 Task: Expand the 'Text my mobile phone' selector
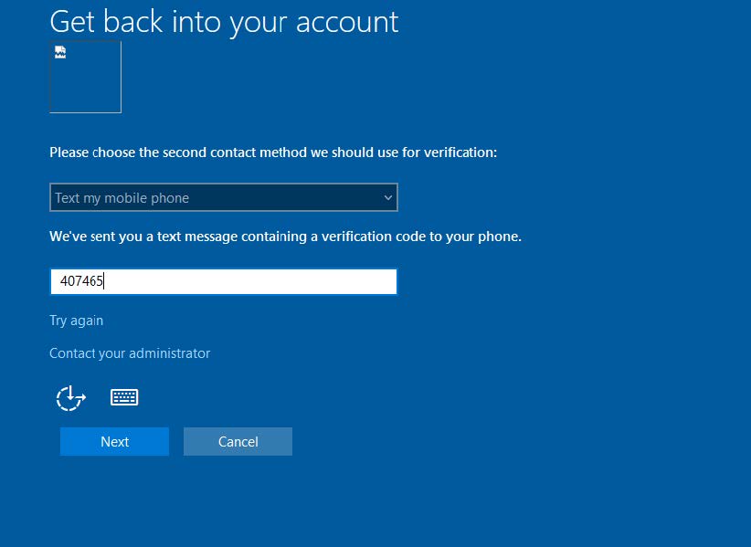pos(223,197)
